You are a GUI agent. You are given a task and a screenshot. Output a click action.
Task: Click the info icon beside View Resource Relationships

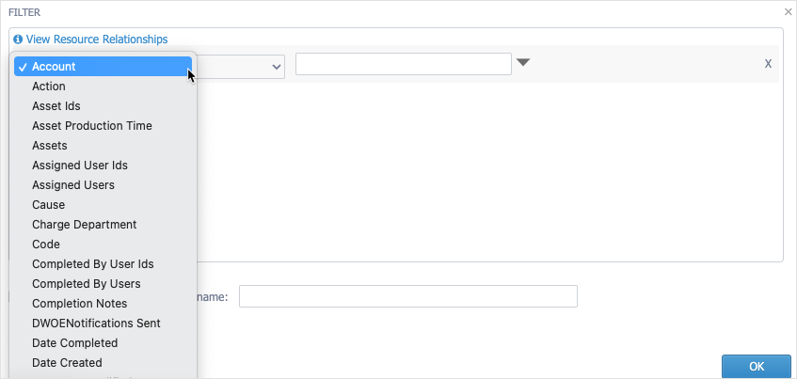pos(18,39)
